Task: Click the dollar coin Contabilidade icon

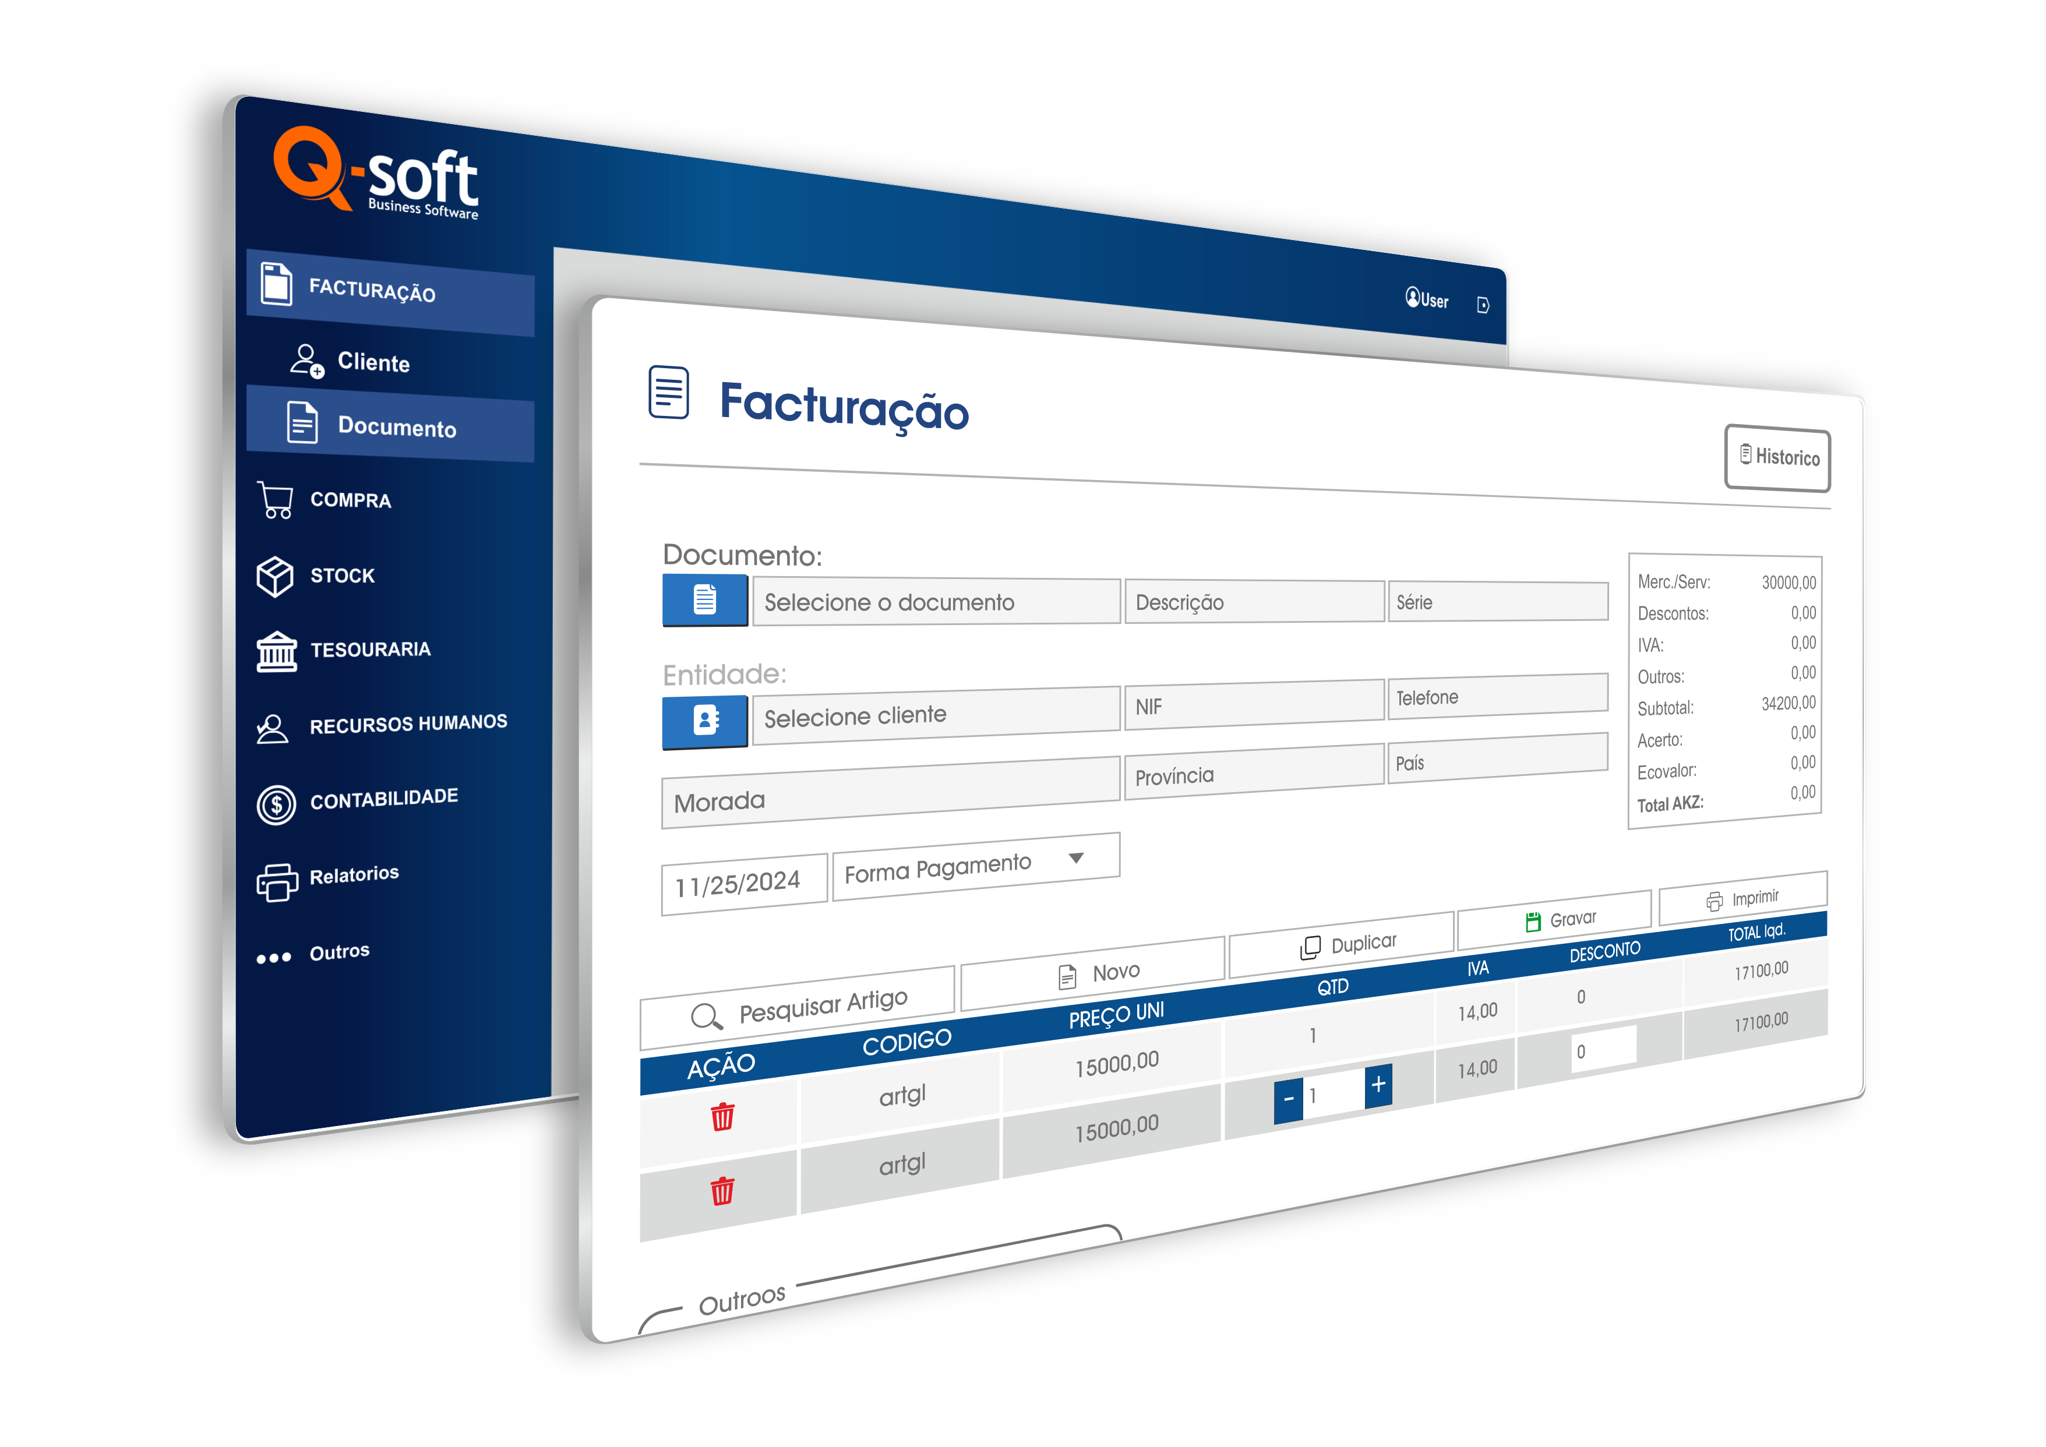Action: pos(276,806)
